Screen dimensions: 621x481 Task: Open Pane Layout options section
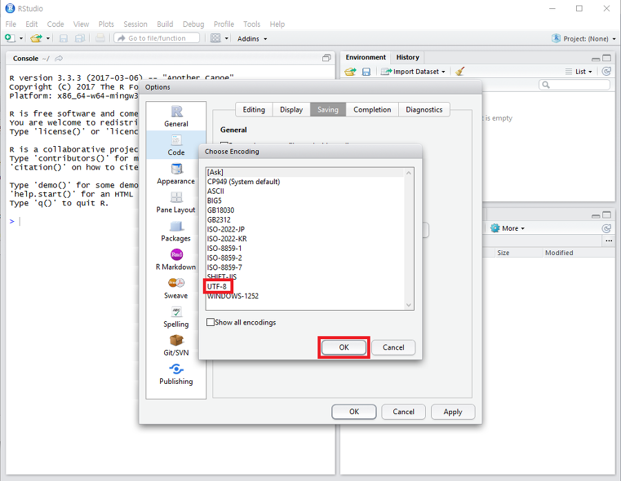[176, 203]
